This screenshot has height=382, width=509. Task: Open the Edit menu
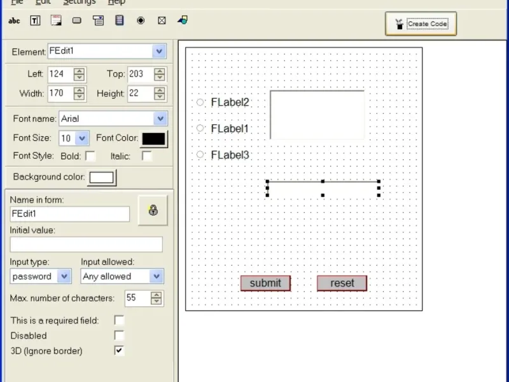coord(43,2)
